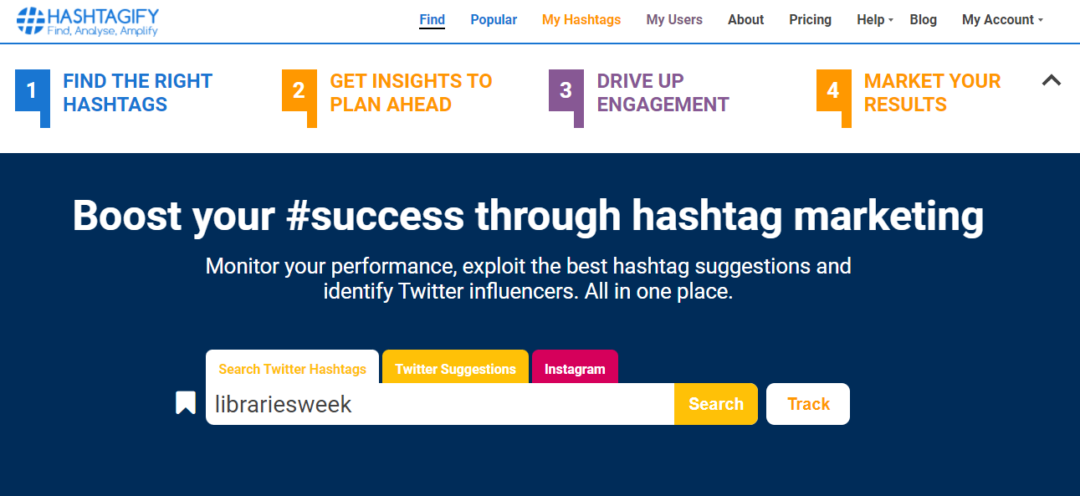Collapse the steps banner with chevron

tap(1052, 80)
